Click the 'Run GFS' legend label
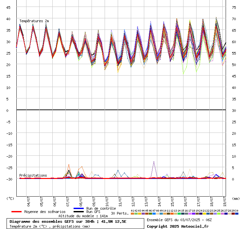Screen dimensions: 242x229 (x=93, y=212)
